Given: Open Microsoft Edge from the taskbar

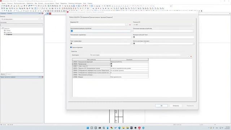Looking at the screenshot, I should pyautogui.click(x=119, y=128).
